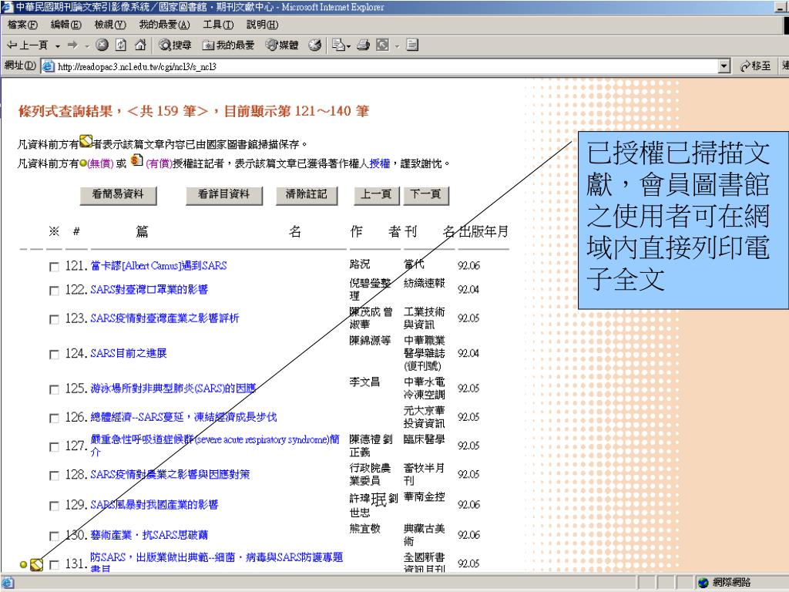Go to Home page icon

click(140, 45)
